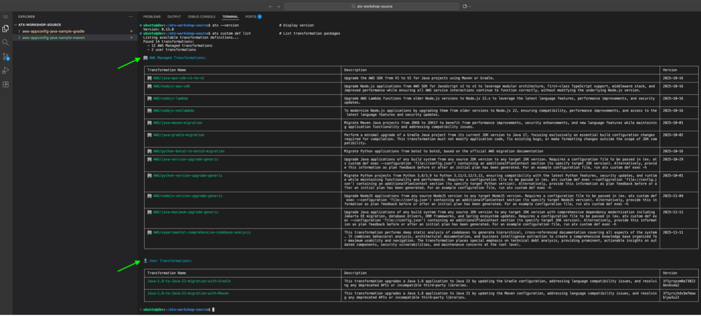Open the hamburger menu at top left

[5, 16]
